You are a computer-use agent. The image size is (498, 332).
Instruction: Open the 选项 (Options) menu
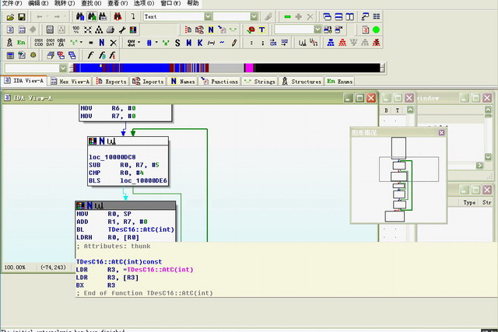click(145, 4)
